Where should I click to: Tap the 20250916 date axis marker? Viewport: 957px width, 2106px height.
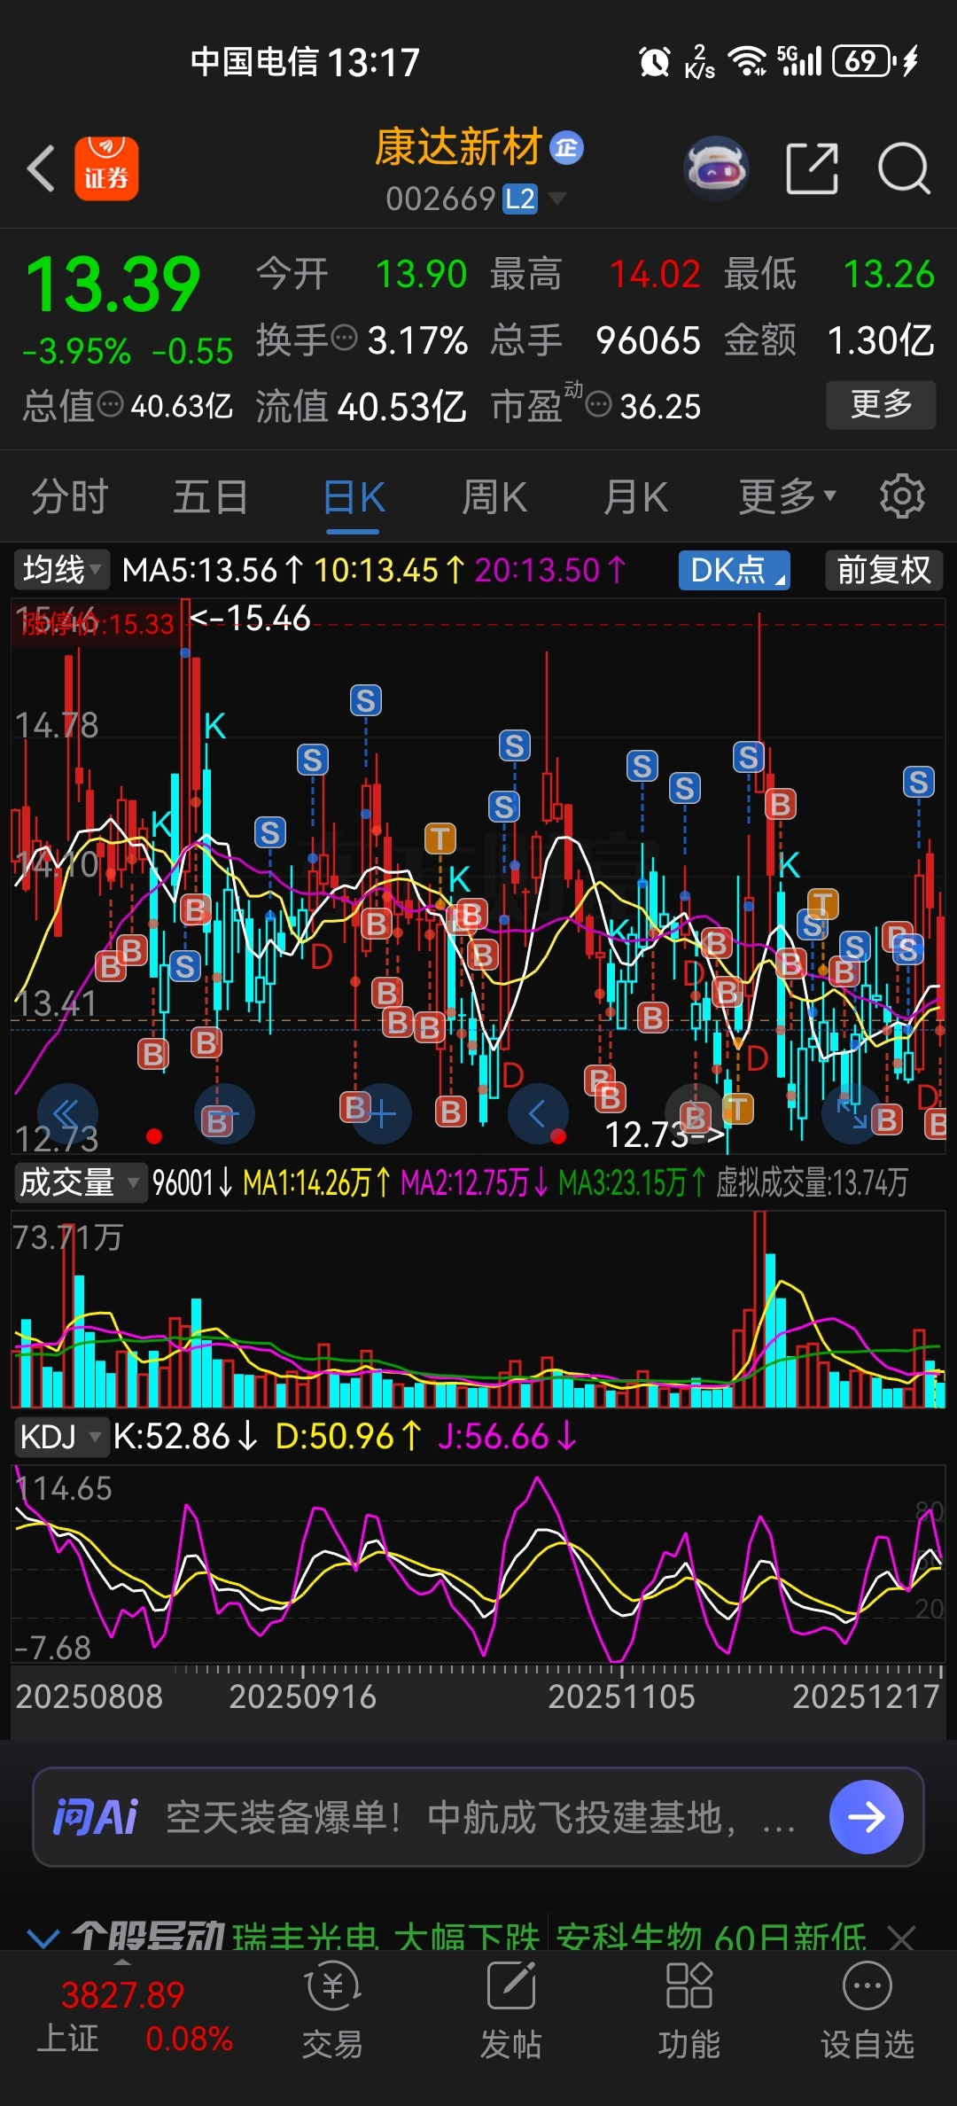302,1696
